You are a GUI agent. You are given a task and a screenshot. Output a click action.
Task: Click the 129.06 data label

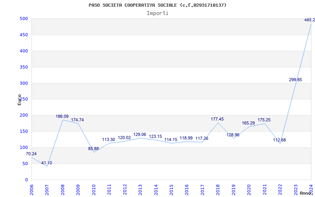(140, 134)
